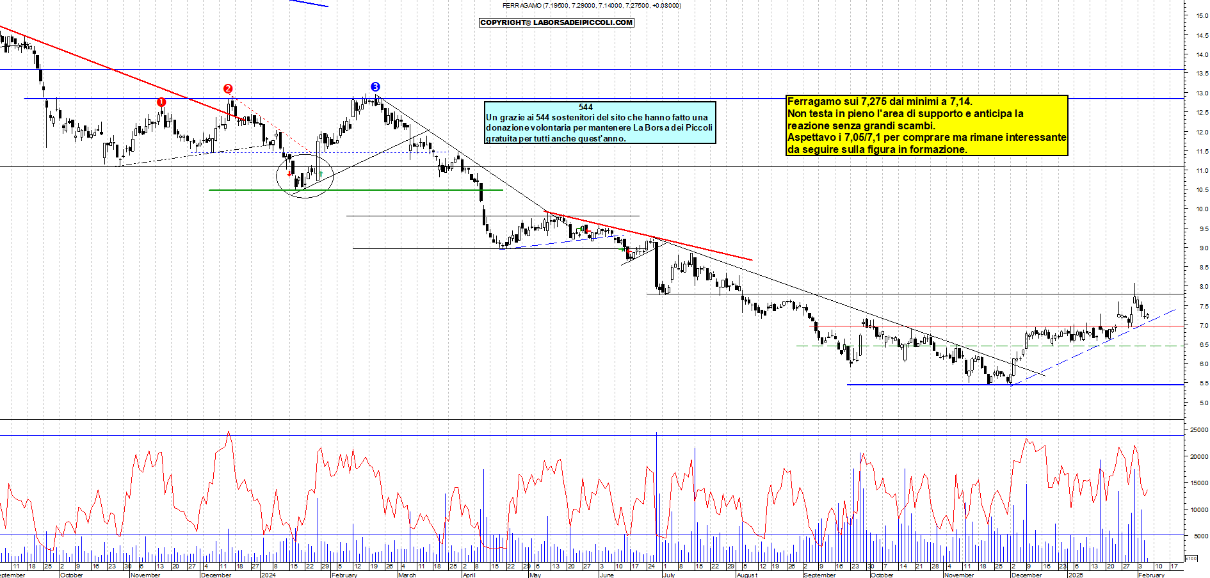
Task: Click the 2025 year label on time axis
Action: (1076, 575)
